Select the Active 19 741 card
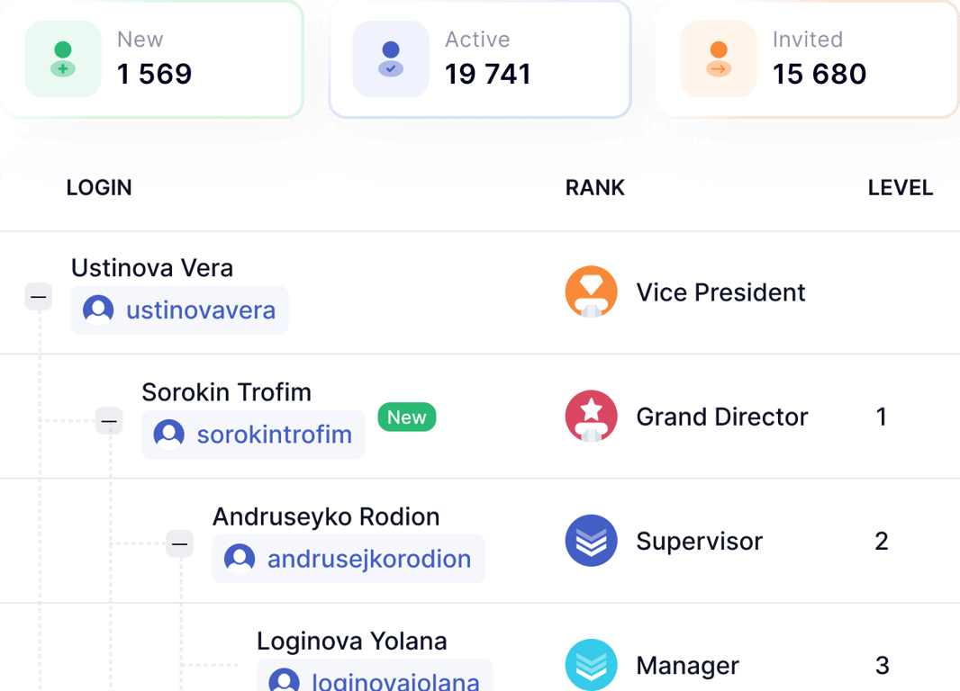The height and width of the screenshot is (691, 960). click(480, 58)
